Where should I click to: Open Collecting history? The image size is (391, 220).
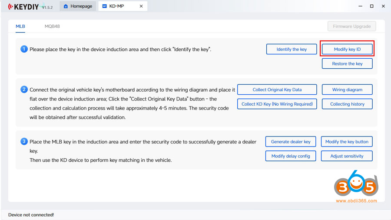347,104
